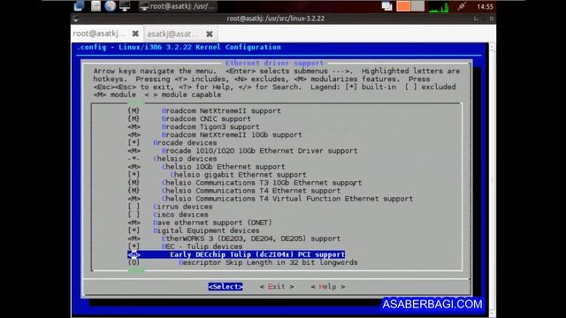
Task: Enable the Cirrus devices checkbox
Action: tap(134, 207)
